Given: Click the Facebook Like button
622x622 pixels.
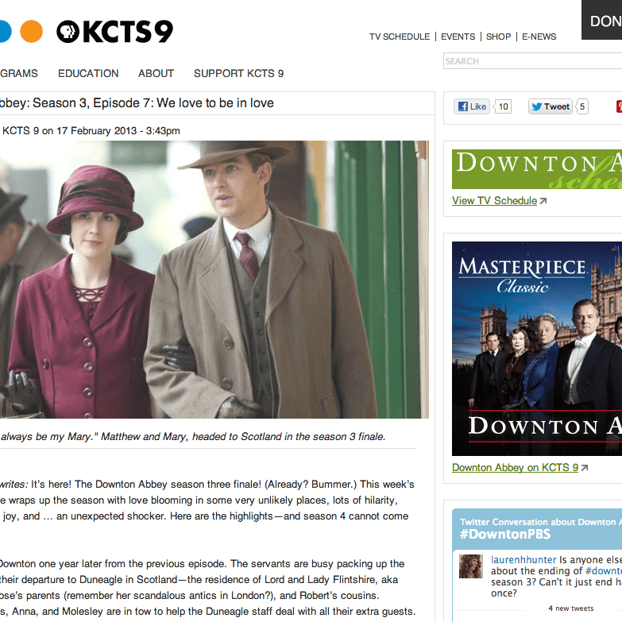Looking at the screenshot, I should (472, 106).
